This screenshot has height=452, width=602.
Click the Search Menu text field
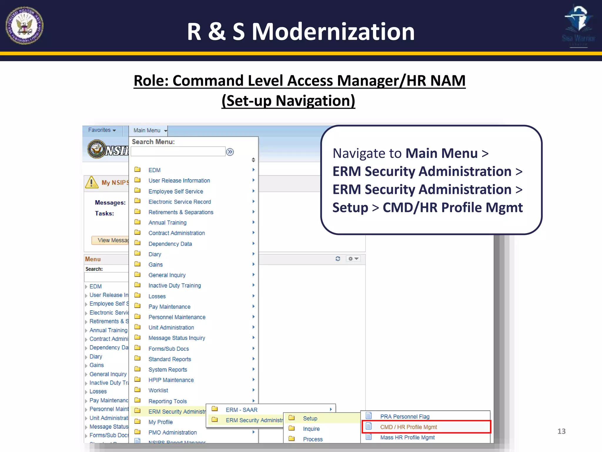[178, 152]
